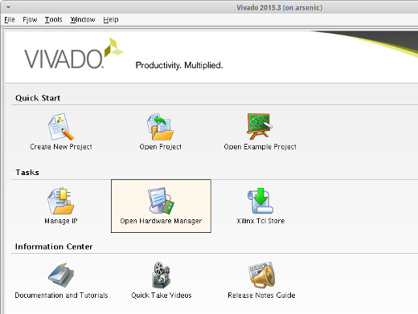Screen dimensions: 418x314
Task: Click the Open Hardware Manager label
Action: pyautogui.click(x=161, y=221)
